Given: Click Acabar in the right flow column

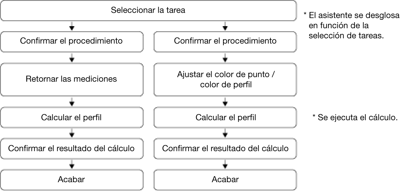Looking at the screenshot, I should pyautogui.click(x=225, y=179).
